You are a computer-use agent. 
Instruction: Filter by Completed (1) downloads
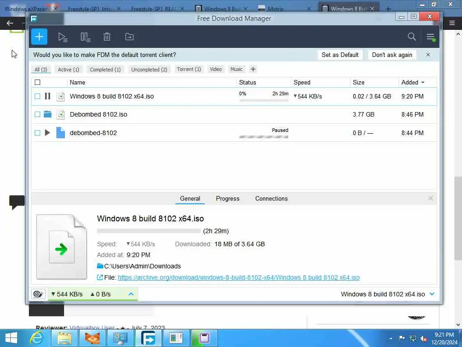click(105, 69)
